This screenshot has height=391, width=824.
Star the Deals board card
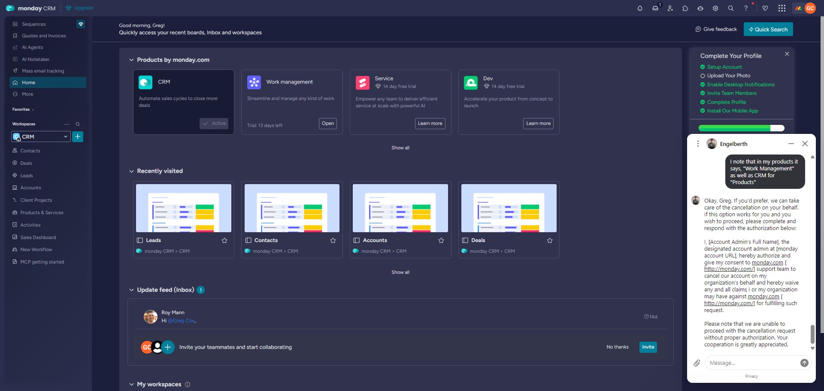pos(550,241)
